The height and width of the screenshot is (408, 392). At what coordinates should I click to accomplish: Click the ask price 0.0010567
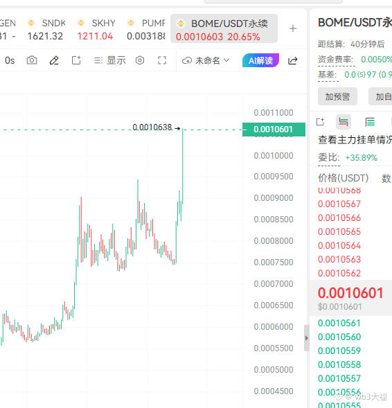pyautogui.click(x=339, y=204)
